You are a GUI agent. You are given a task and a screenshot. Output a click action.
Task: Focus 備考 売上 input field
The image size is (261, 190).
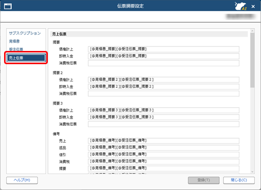tap(164, 141)
